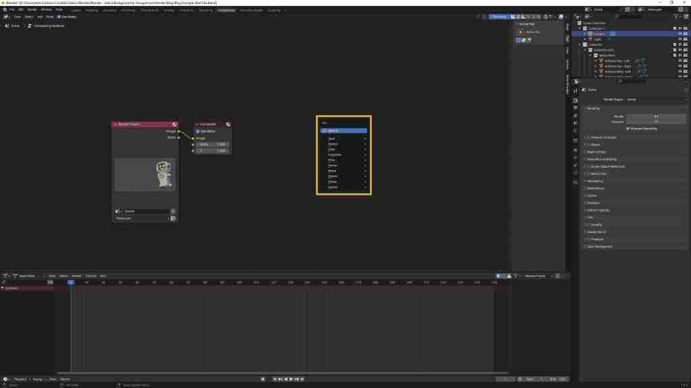
Task: Open the Render menu in the top bar
Action: pos(32,9)
